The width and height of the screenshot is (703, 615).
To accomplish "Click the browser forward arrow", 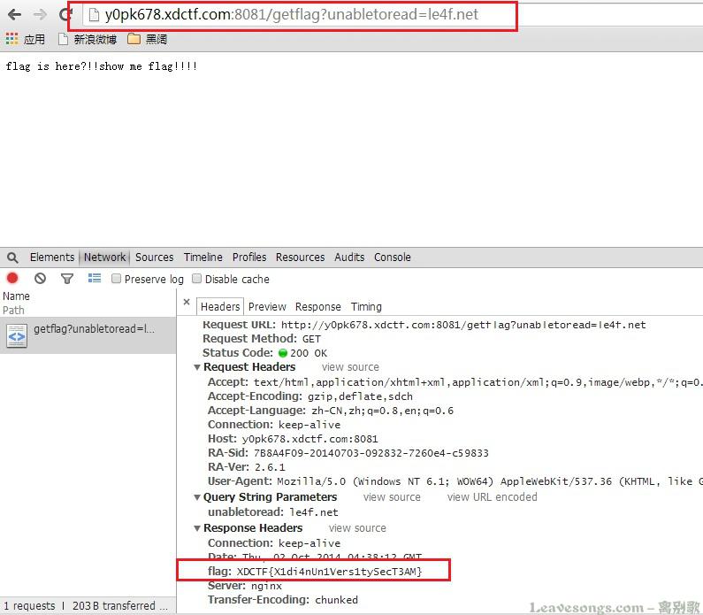I will point(40,15).
